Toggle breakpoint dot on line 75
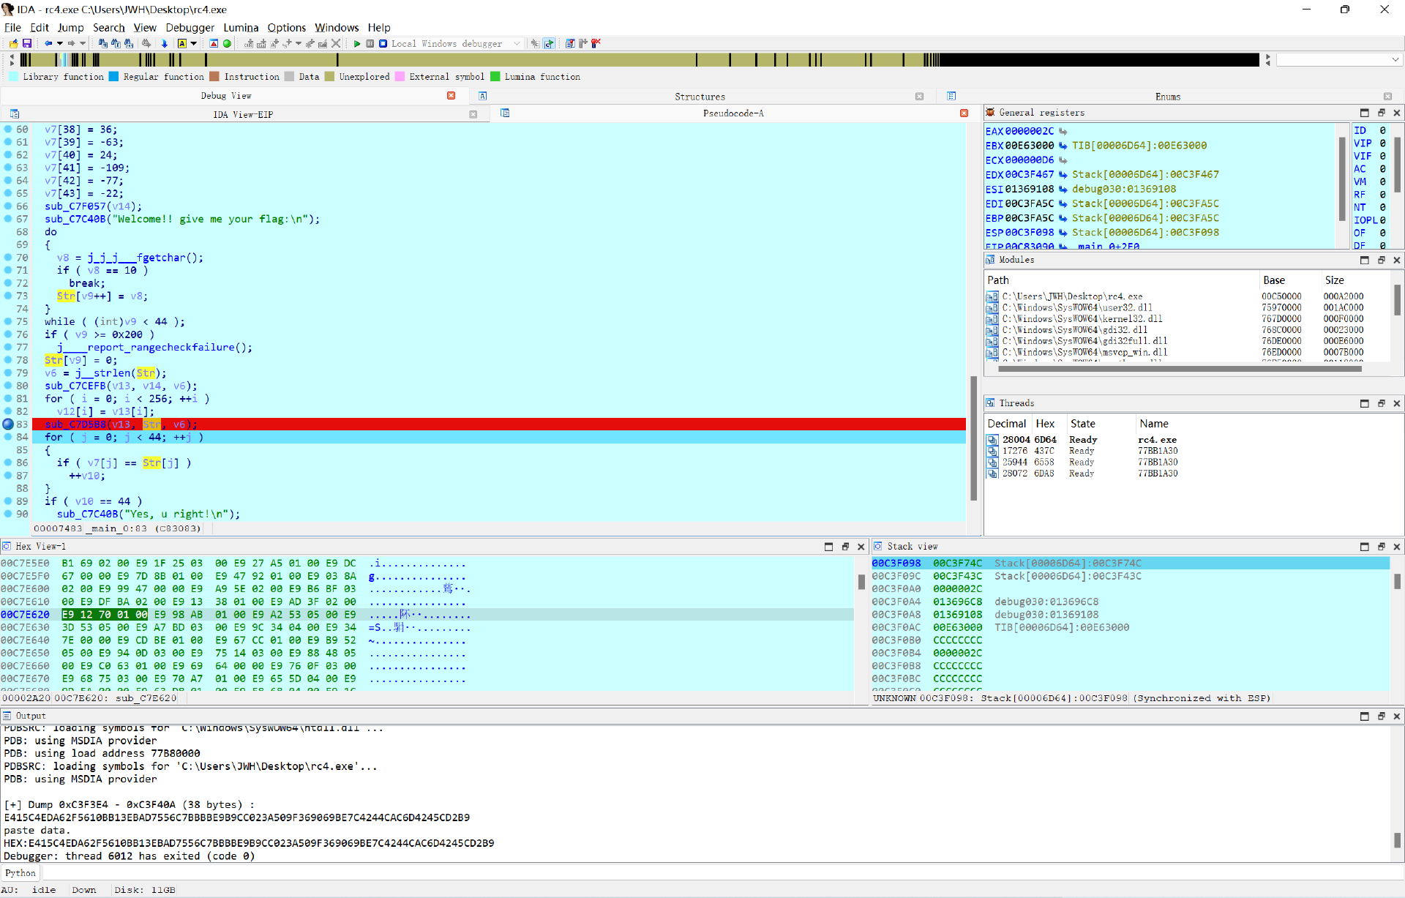 click(8, 321)
